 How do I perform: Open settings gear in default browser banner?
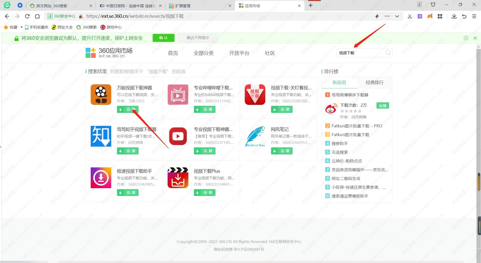pyautogui.click(x=466, y=38)
